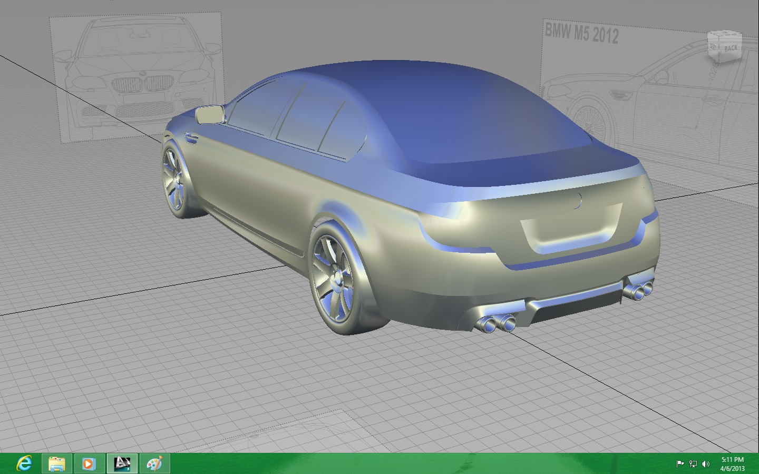Screen dimensions: 759x474
Task: Open the Autodesk modeling app from the taskbar
Action: (122, 464)
